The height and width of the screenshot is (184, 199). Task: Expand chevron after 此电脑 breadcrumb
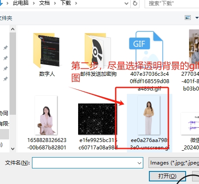point(34,3)
